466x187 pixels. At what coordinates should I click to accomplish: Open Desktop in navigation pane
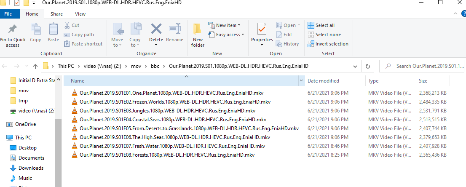point(23,148)
